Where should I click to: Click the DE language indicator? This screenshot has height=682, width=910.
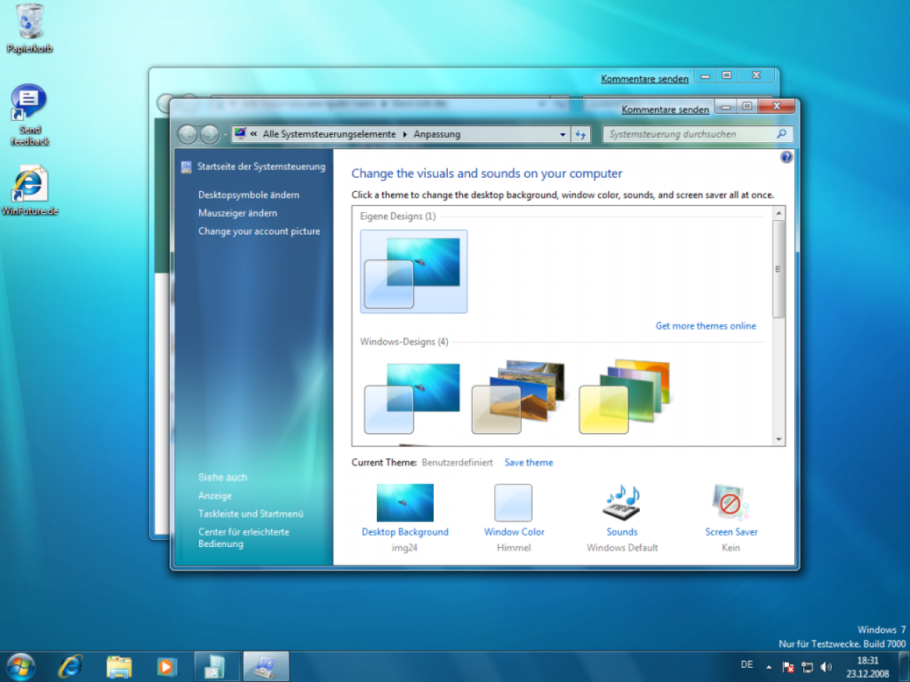(746, 665)
